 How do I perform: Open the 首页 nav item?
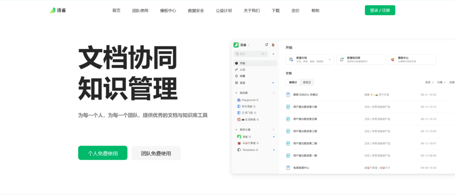(116, 11)
